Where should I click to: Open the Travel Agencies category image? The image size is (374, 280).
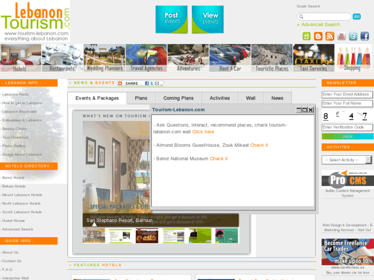click(x=146, y=58)
